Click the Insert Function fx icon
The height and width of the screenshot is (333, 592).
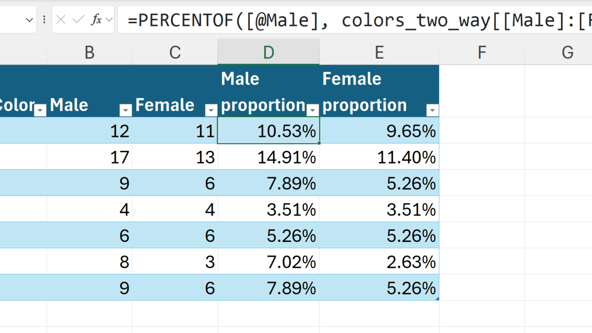pos(96,19)
